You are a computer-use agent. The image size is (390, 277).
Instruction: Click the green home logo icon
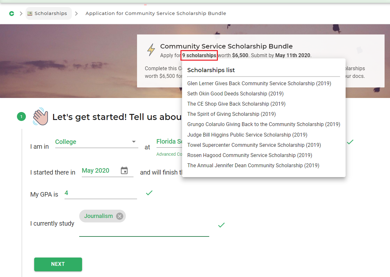[x=12, y=13]
